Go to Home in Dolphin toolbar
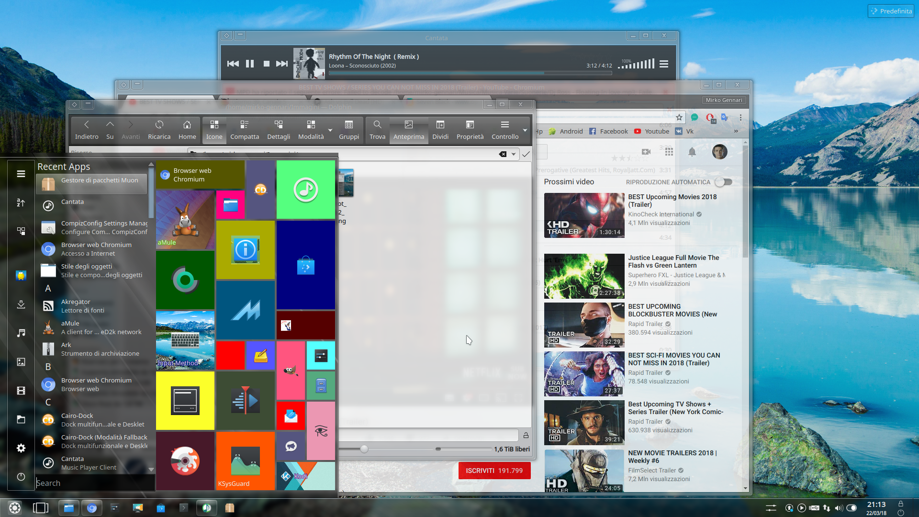Screen dimensions: 919x517 187,130
